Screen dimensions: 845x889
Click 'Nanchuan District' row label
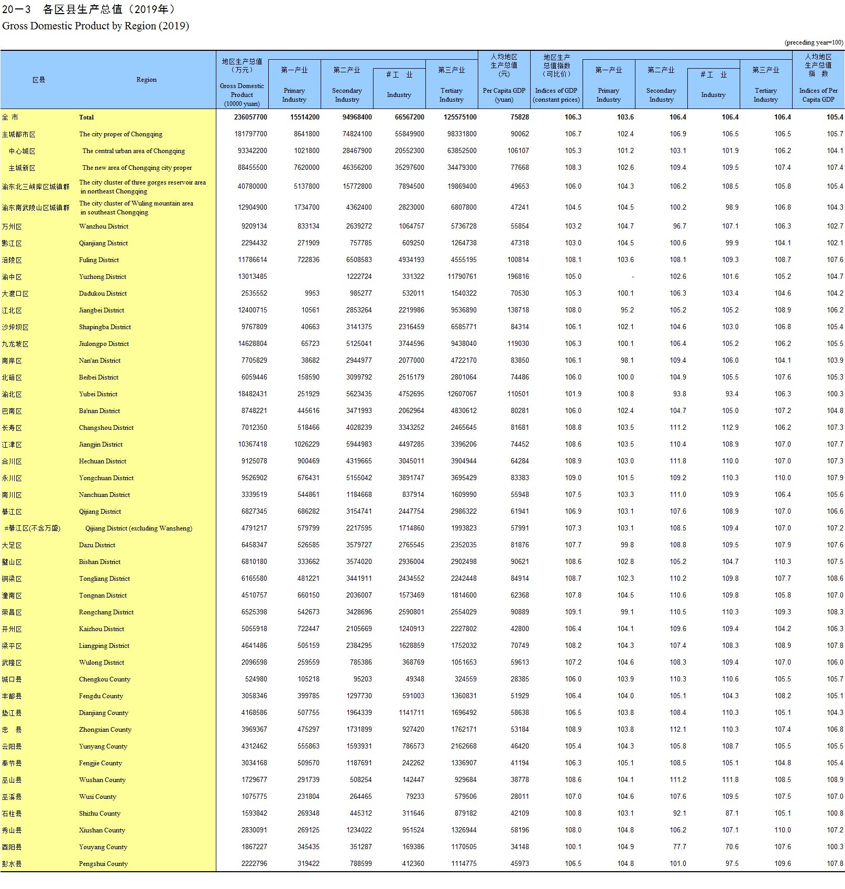[104, 495]
